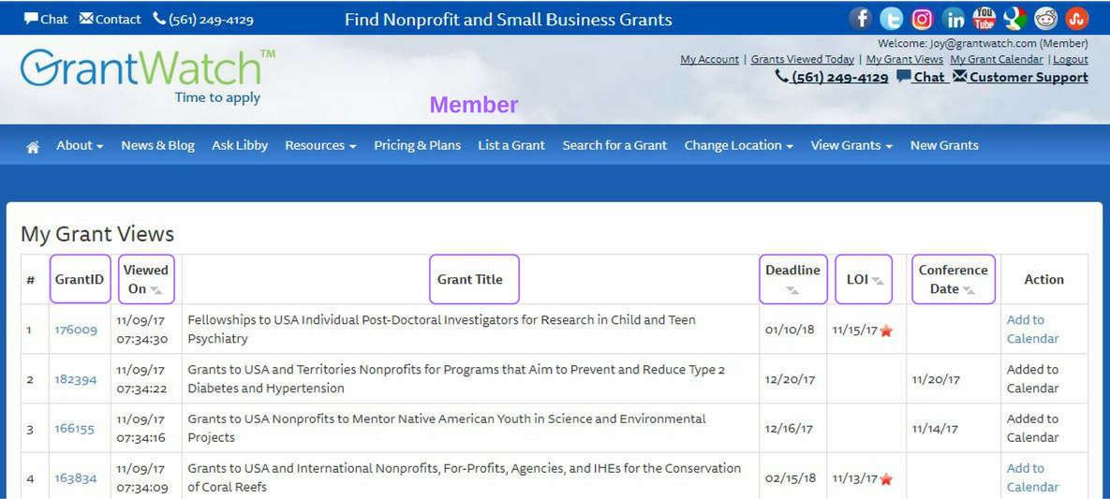Open the StumbleUpon social icon
1110x499 pixels.
point(1076,19)
